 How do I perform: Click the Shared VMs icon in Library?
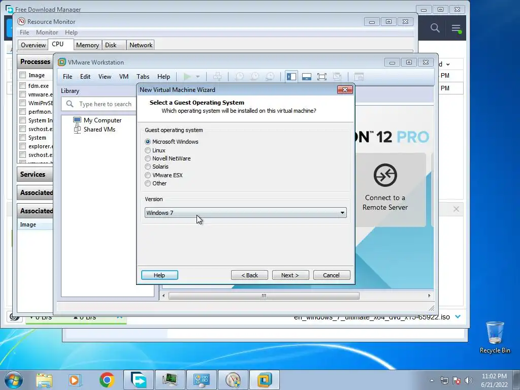tap(77, 129)
